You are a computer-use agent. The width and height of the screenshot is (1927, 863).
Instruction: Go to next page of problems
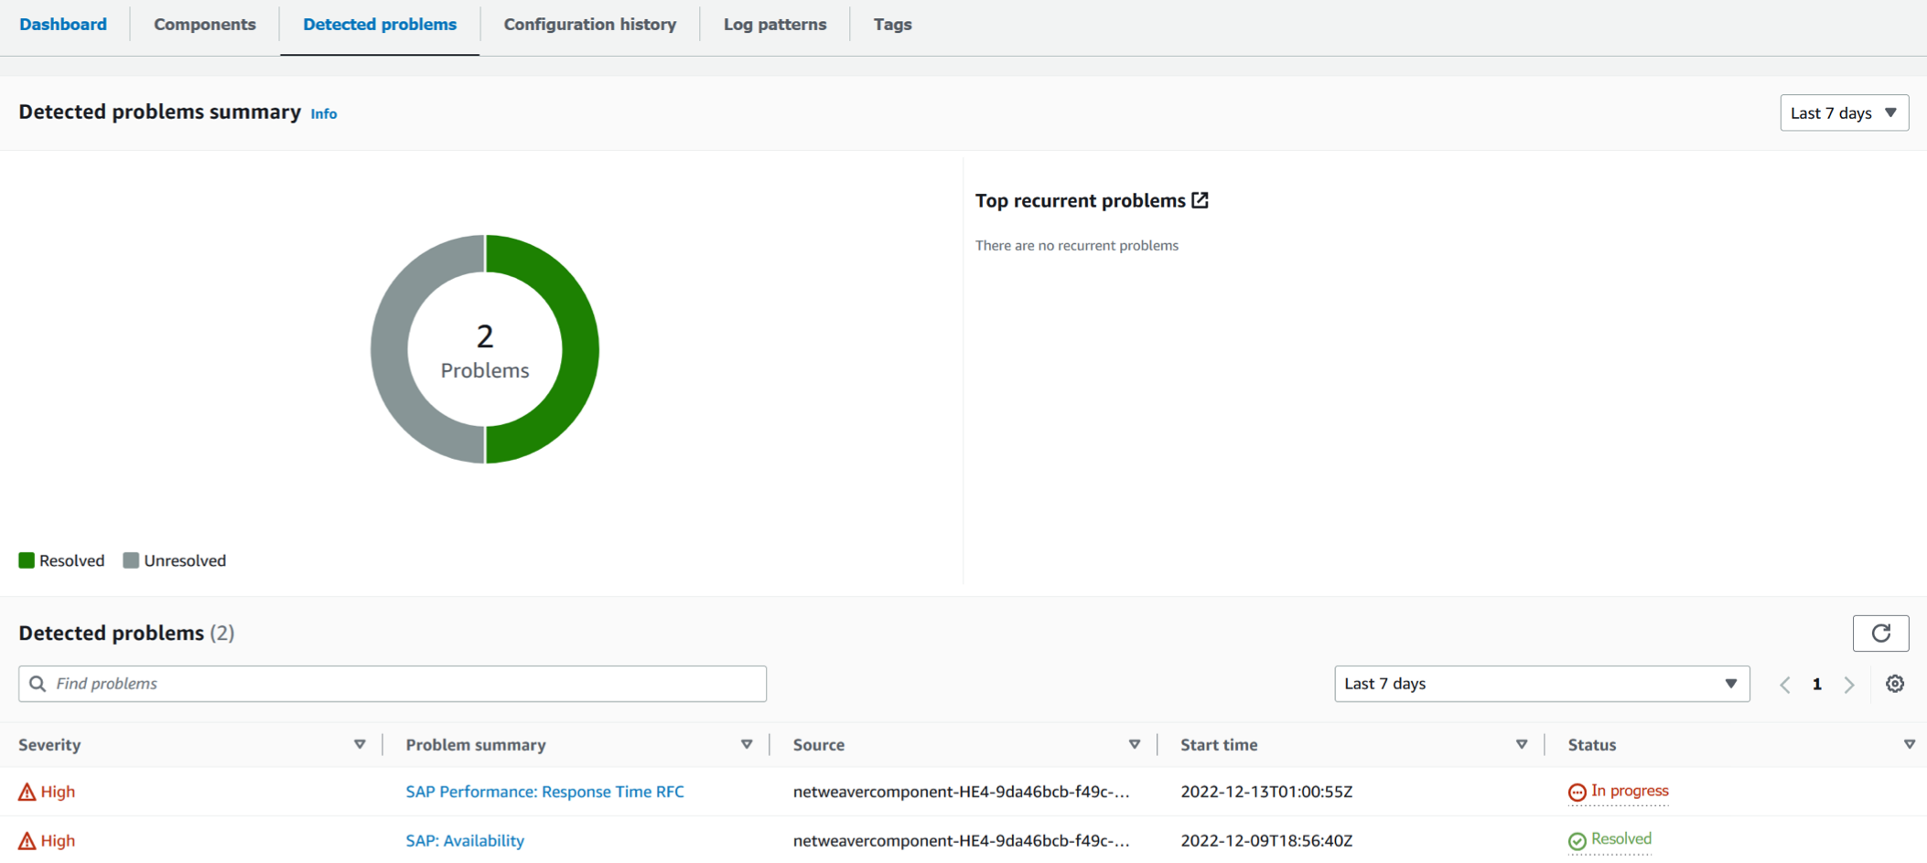tap(1850, 684)
